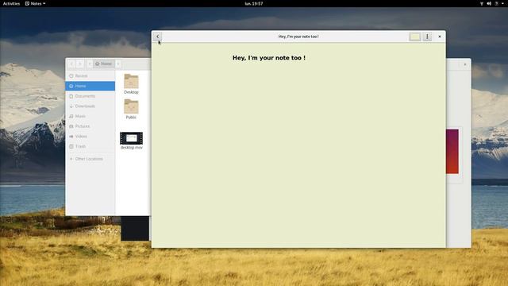Click path bar right chevron in Files
Image resolution: width=508 pixels, height=286 pixels.
(118, 64)
